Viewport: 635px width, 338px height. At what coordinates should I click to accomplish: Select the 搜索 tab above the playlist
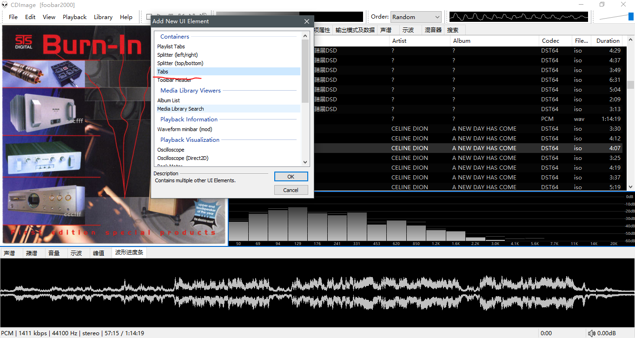[x=452, y=30]
